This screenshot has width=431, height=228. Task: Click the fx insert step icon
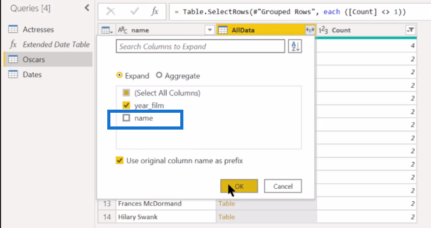click(155, 11)
